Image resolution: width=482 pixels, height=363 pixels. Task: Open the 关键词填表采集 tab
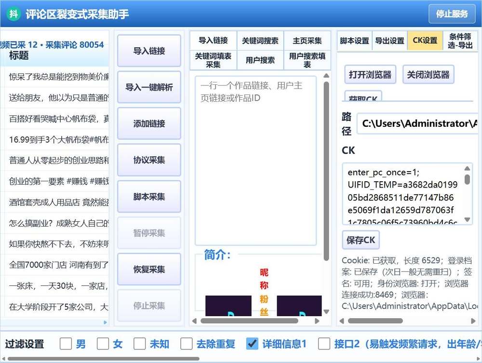tap(214, 60)
